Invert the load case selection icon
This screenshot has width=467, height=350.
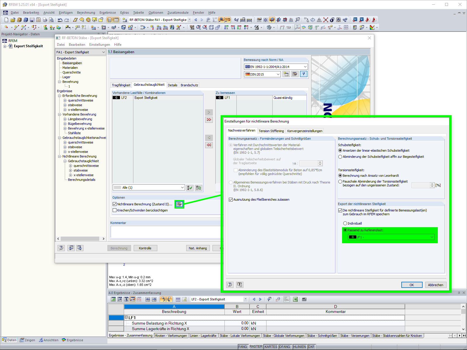click(x=198, y=188)
